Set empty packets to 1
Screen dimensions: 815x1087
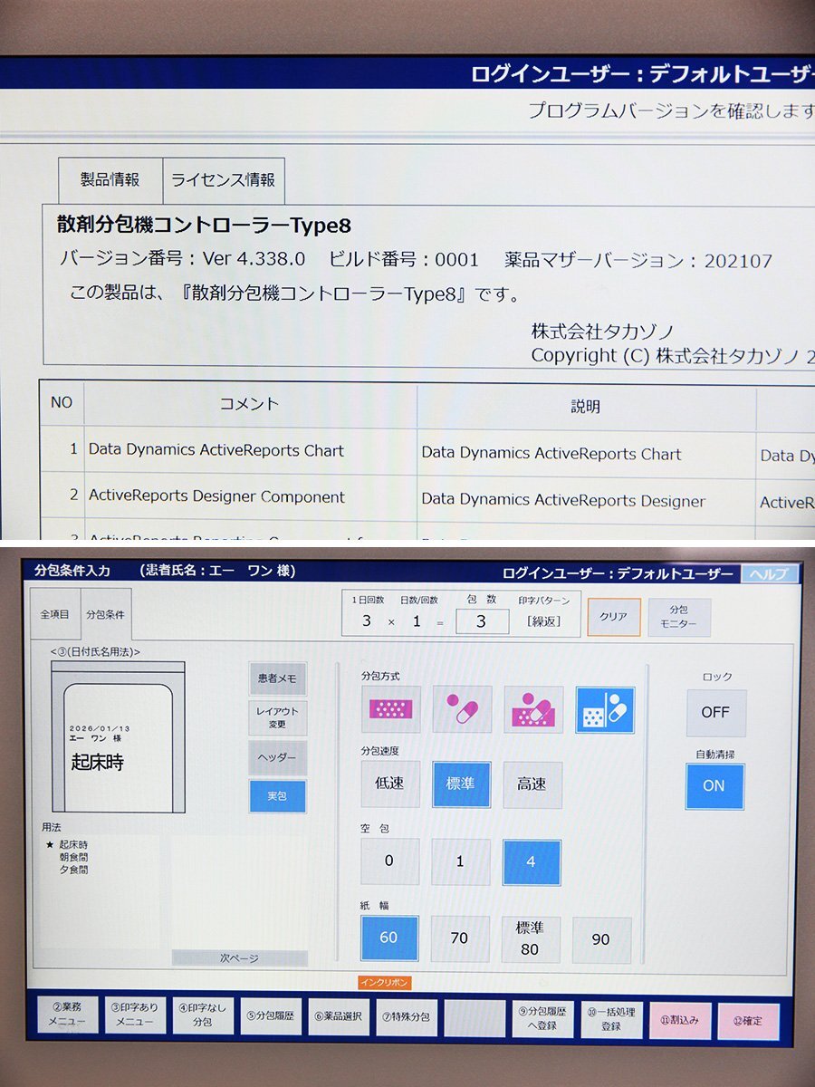(460, 861)
